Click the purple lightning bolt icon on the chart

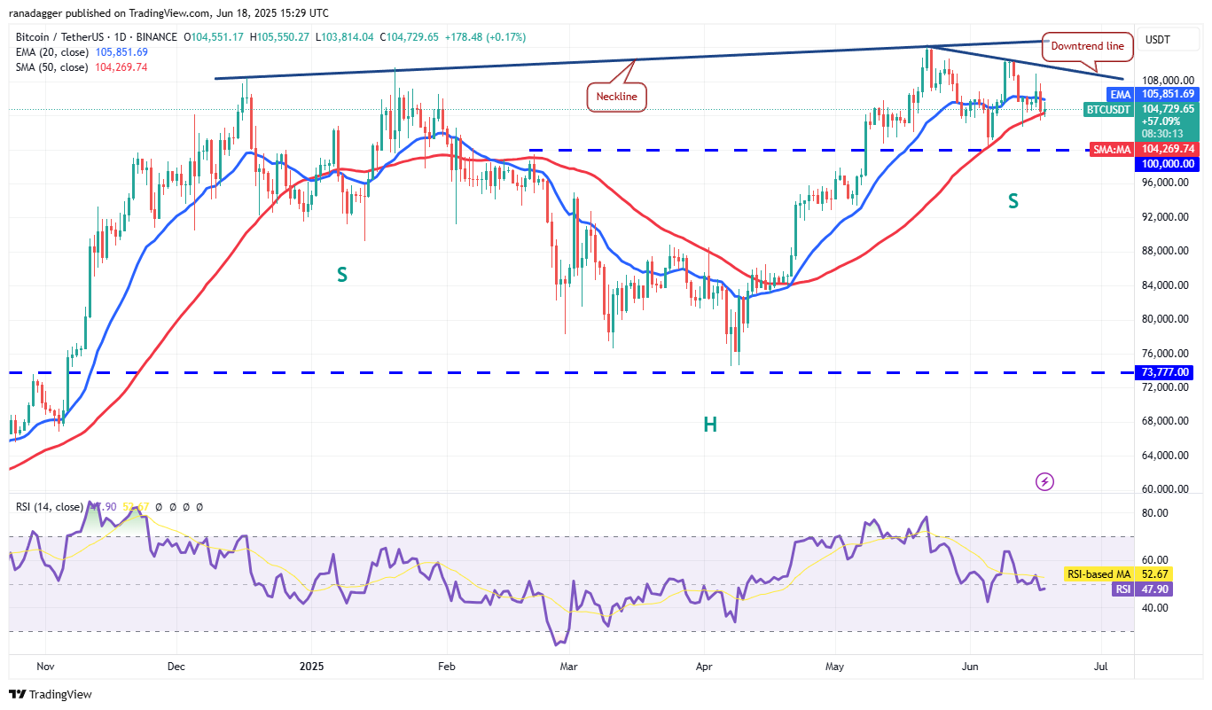point(1044,481)
